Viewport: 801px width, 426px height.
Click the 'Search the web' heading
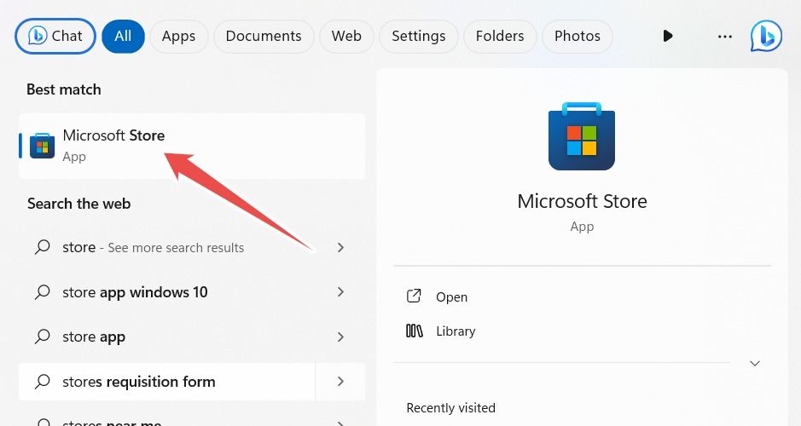tap(79, 204)
